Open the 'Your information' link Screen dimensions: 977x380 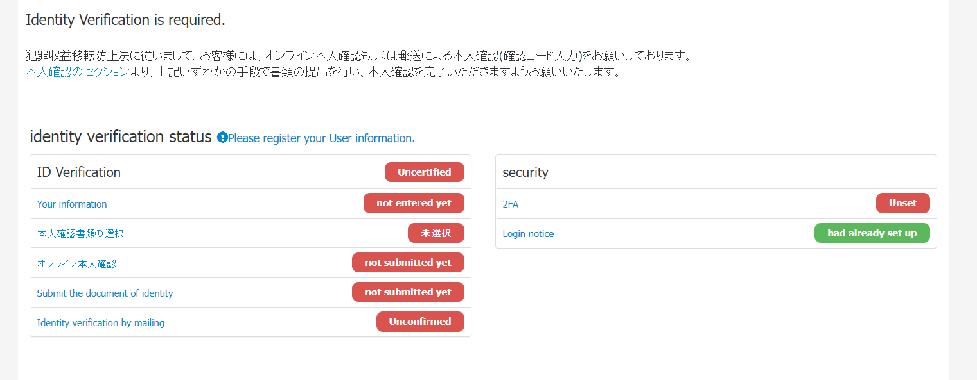tap(72, 204)
